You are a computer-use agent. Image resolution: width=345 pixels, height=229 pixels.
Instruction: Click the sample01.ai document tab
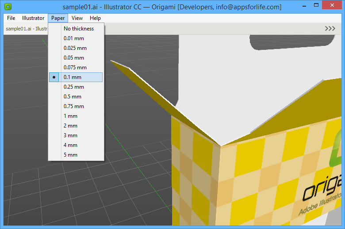point(26,29)
